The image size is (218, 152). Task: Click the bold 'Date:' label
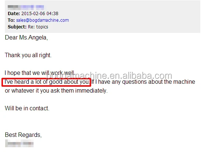[14, 14]
